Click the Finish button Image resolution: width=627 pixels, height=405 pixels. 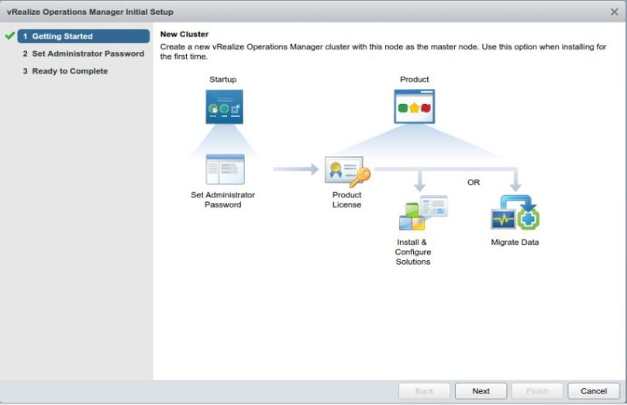point(537,391)
